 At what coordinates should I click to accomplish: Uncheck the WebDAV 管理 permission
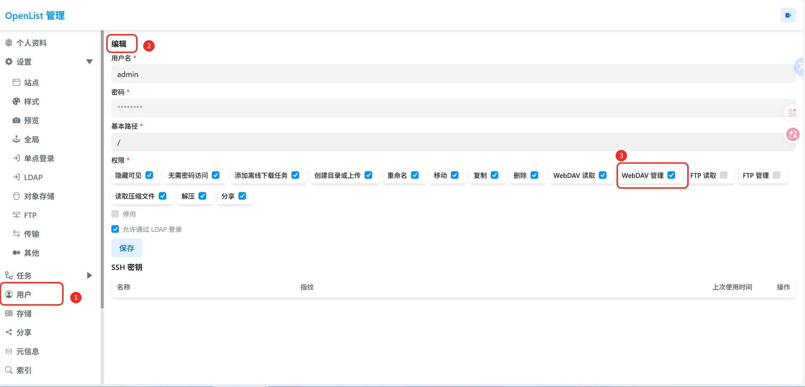coord(672,175)
